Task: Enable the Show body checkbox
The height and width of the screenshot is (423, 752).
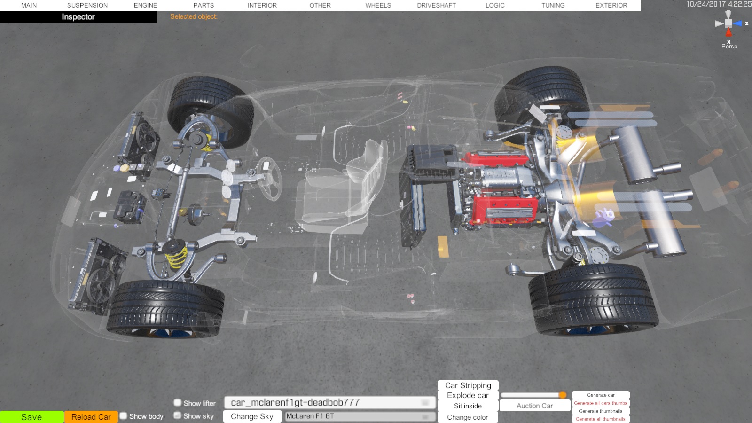Action: 124,416
